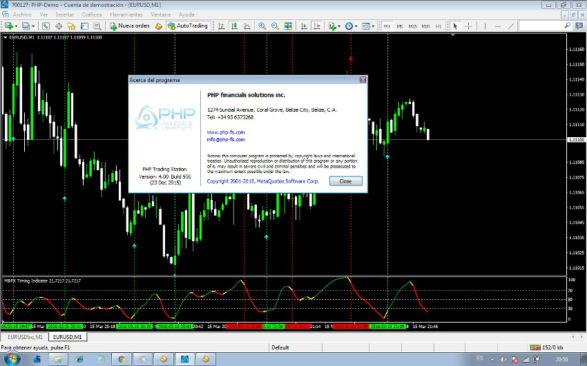Switch to the EURUSDbo,M1 chart tab
This screenshot has width=587, height=366.
24,337
